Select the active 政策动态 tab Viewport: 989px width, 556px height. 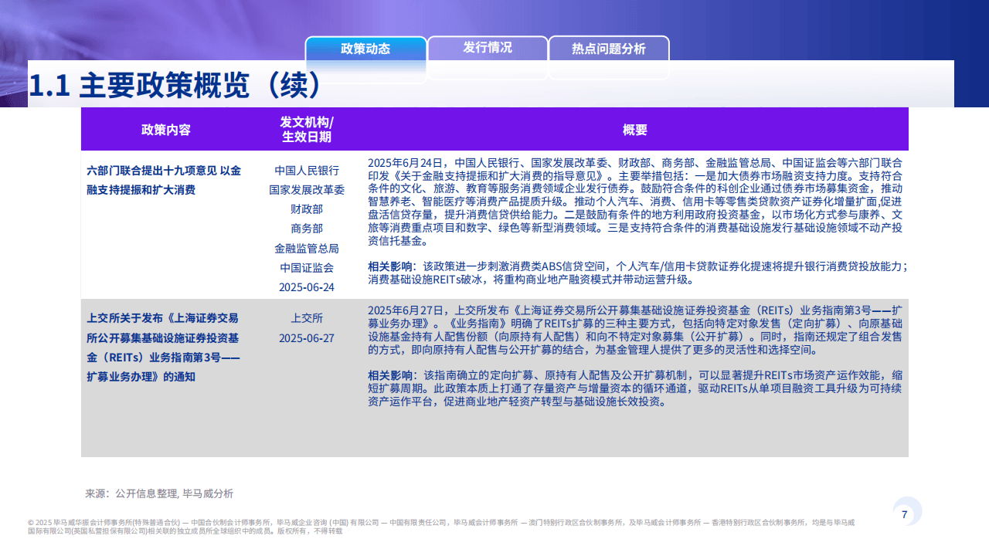pyautogui.click(x=365, y=49)
